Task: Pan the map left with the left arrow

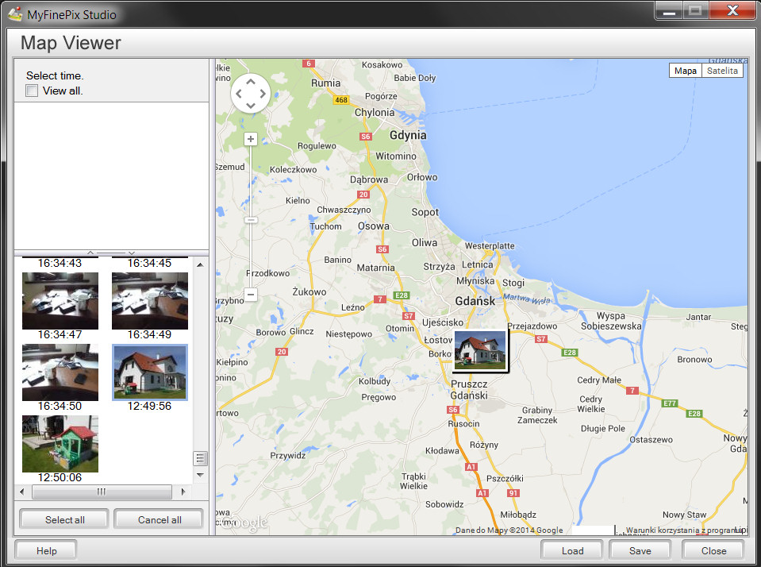Action: [238, 93]
